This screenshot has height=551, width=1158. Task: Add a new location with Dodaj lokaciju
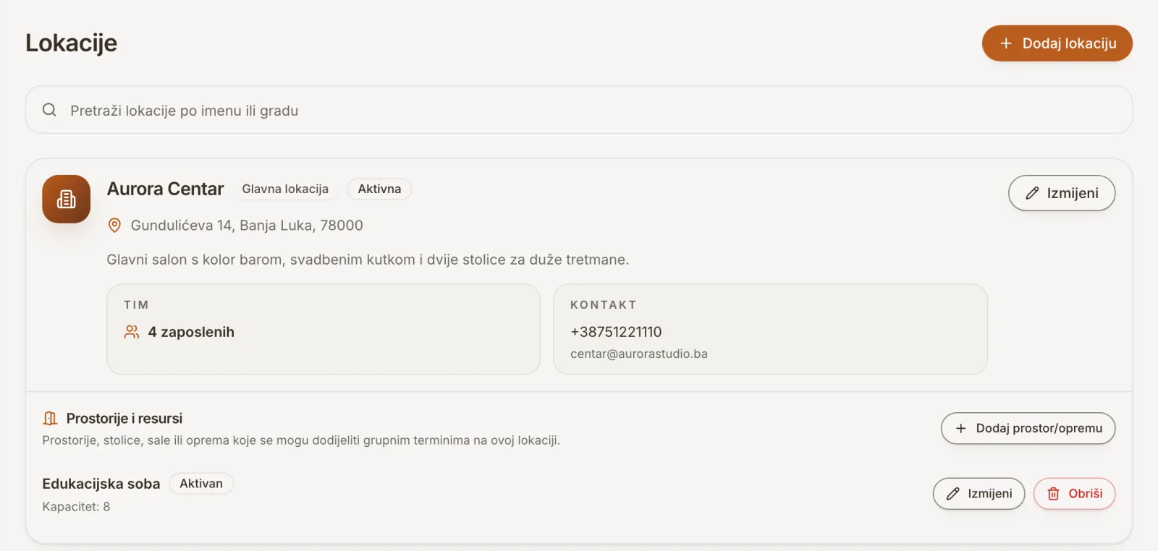1057,43
